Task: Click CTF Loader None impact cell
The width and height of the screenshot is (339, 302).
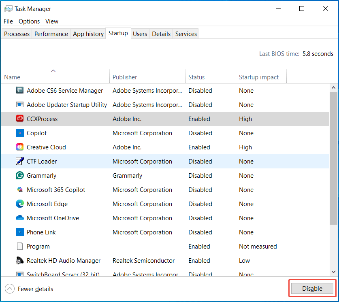Action: (246, 162)
